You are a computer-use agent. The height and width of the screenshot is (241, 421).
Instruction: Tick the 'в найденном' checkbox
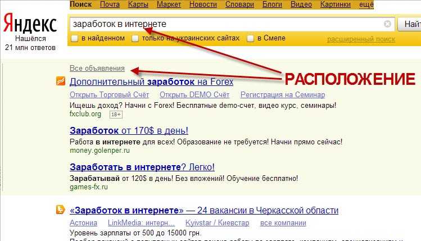pos(74,38)
